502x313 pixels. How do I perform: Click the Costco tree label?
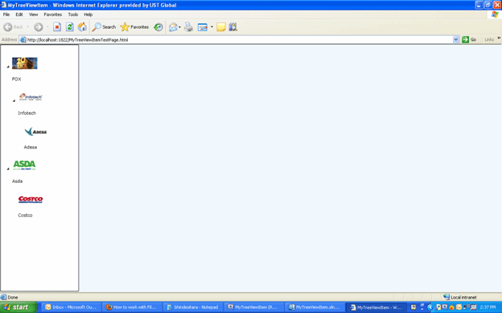[25, 215]
